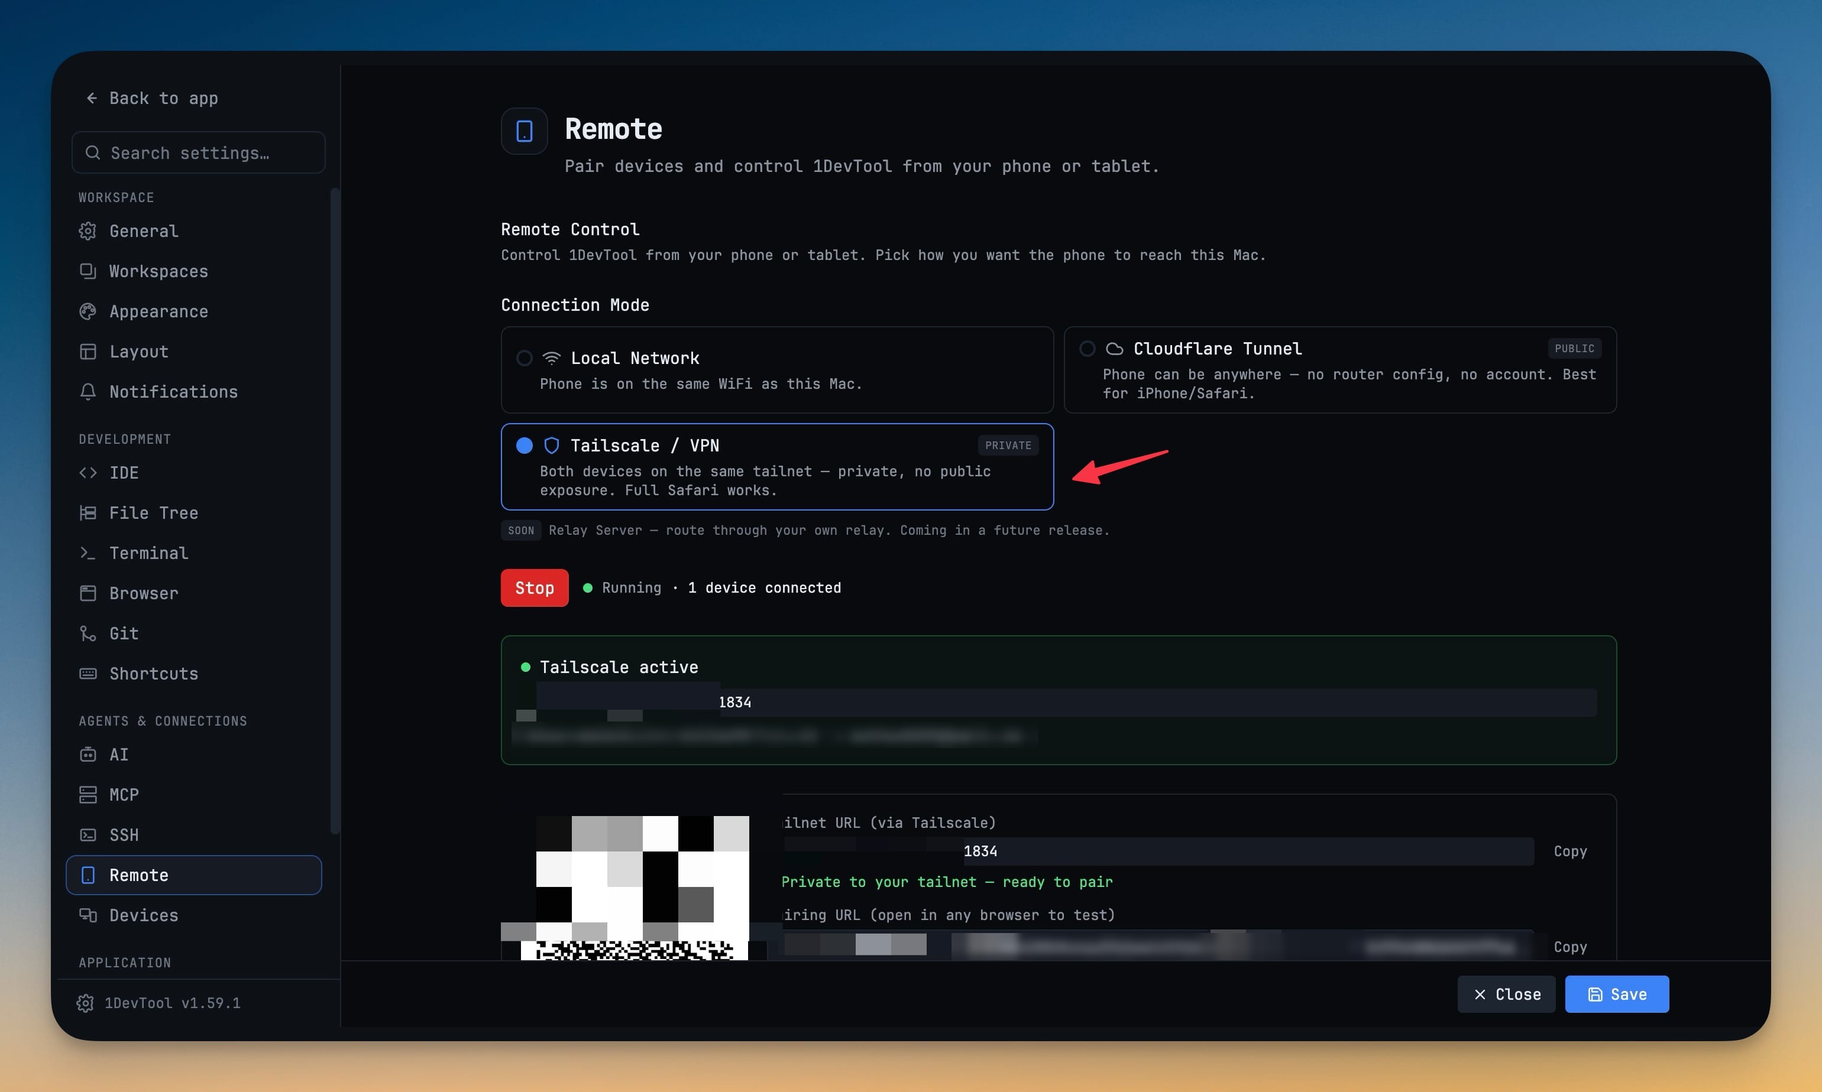Screen dimensions: 1822x1092
Task: Open Devices icon in sidebar
Action: [88, 915]
